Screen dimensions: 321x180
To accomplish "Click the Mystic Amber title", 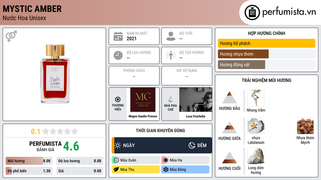I will [x=32, y=9].
